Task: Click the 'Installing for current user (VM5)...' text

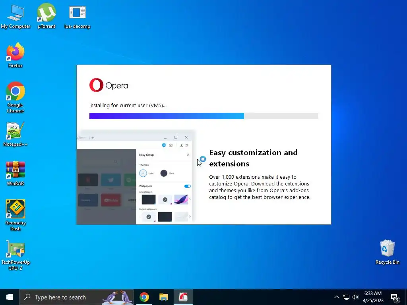Action: tap(128, 105)
